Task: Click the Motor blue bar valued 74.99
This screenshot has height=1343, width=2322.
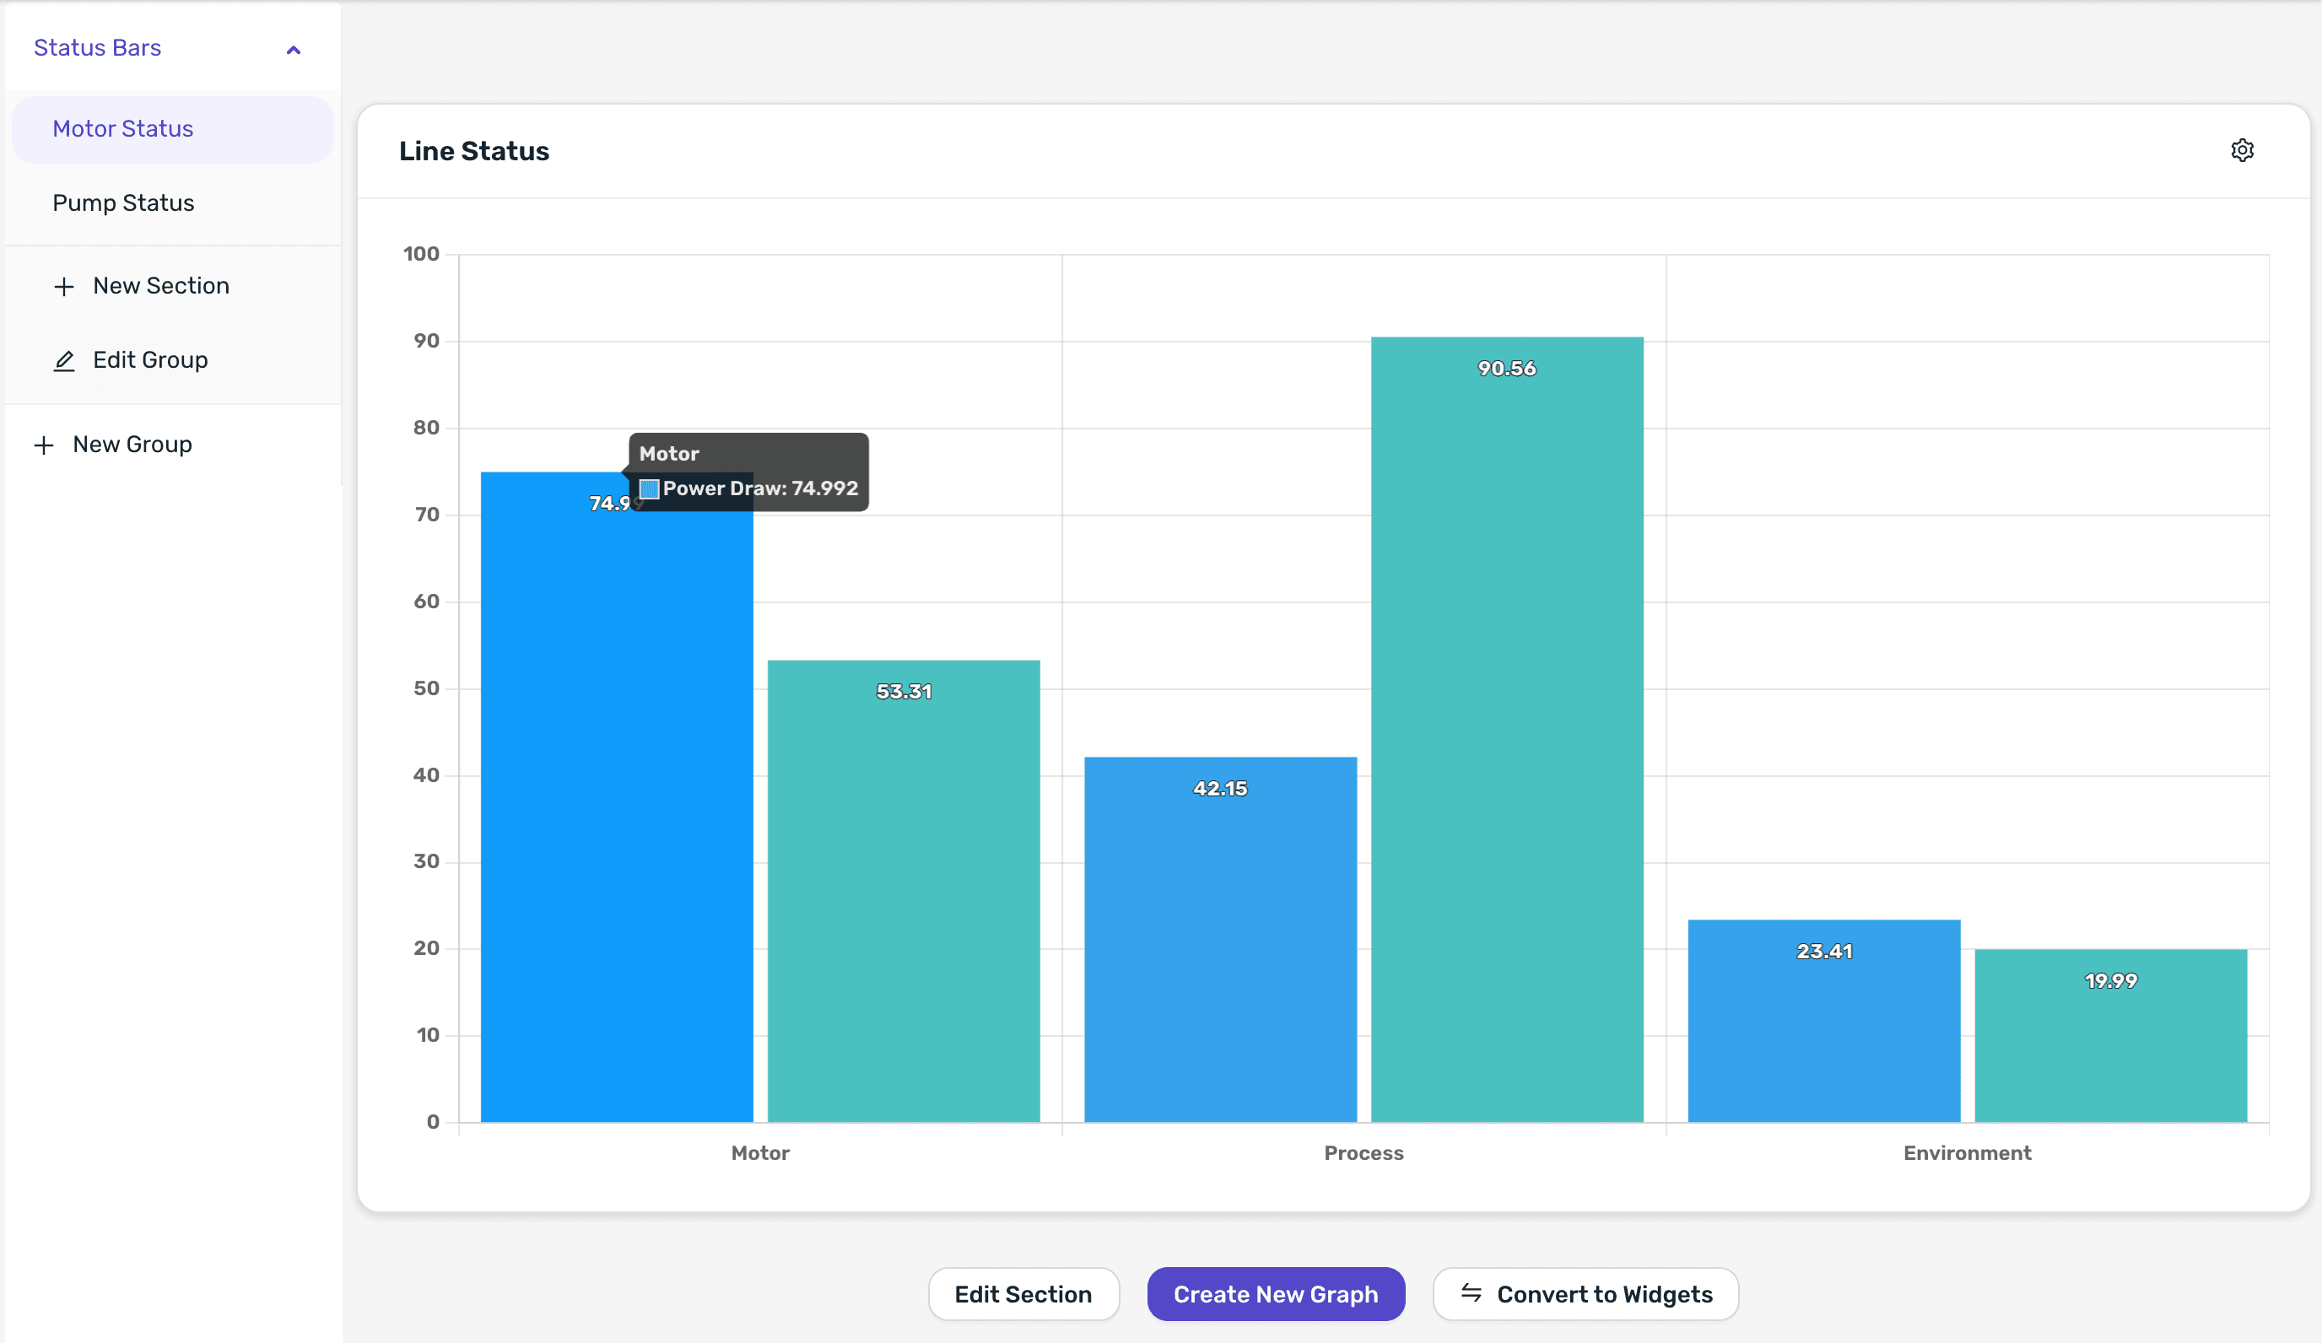Action: tap(617, 796)
